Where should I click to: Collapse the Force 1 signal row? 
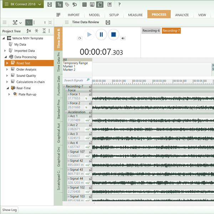tap(68, 94)
